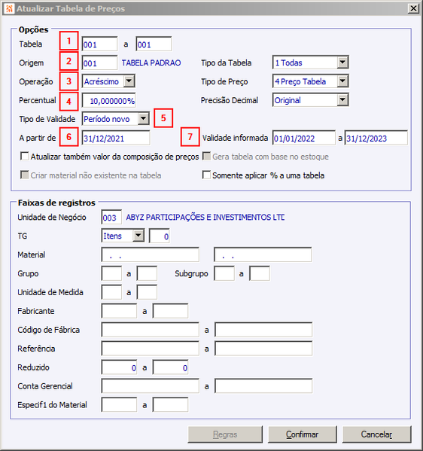Click the first Tabela field
The height and width of the screenshot is (451, 423).
pos(100,44)
